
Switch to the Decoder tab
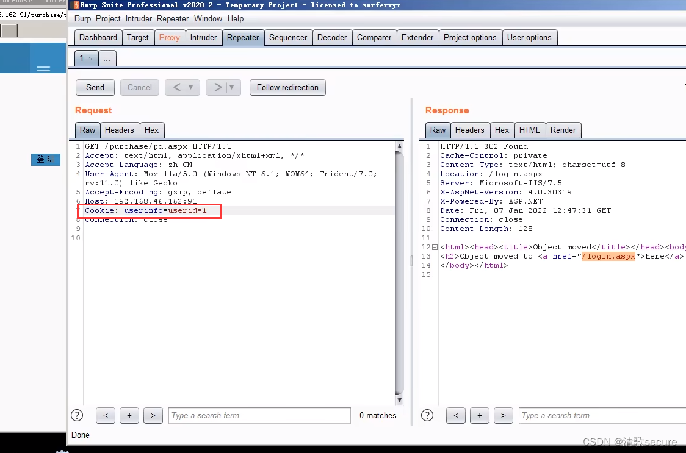click(x=332, y=38)
